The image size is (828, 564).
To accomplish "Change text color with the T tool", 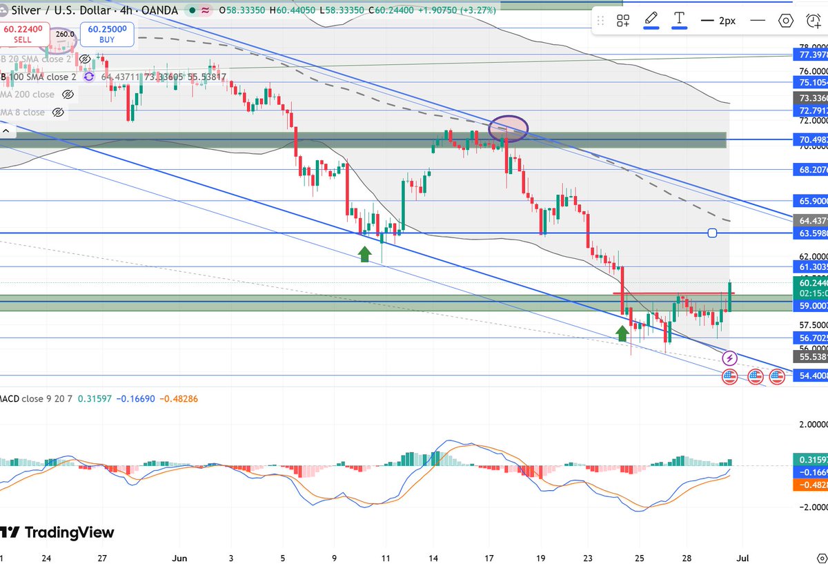I will [680, 20].
